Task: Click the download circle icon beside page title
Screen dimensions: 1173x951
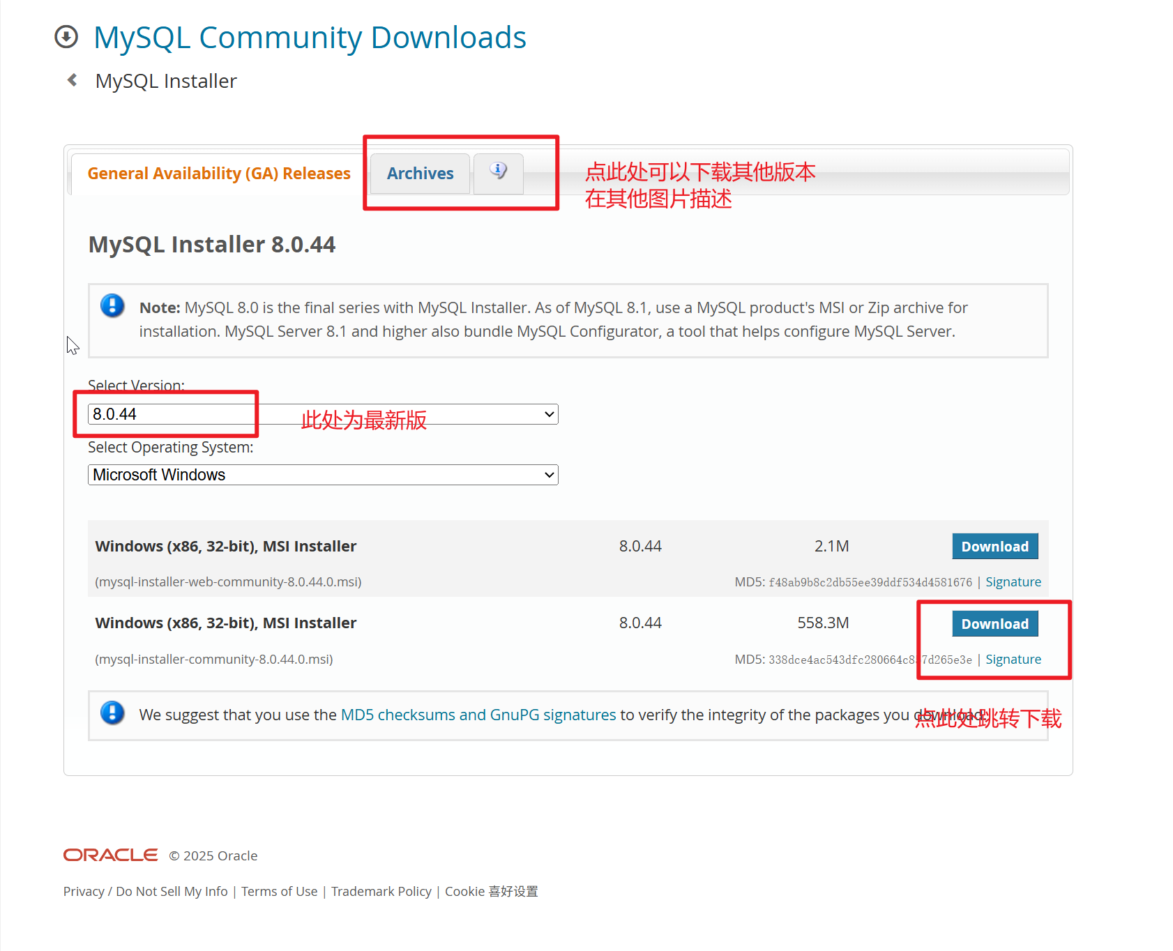Action: (66, 37)
